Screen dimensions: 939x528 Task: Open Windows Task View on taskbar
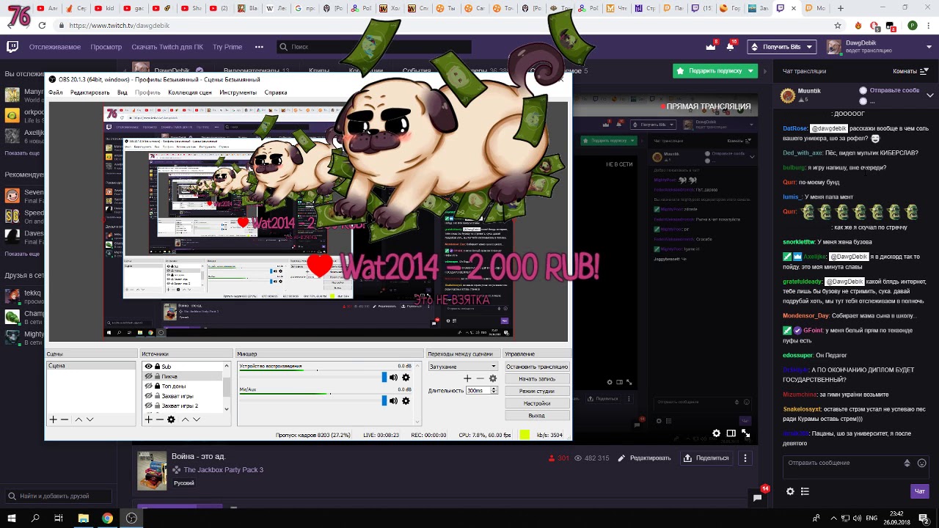pos(59,518)
